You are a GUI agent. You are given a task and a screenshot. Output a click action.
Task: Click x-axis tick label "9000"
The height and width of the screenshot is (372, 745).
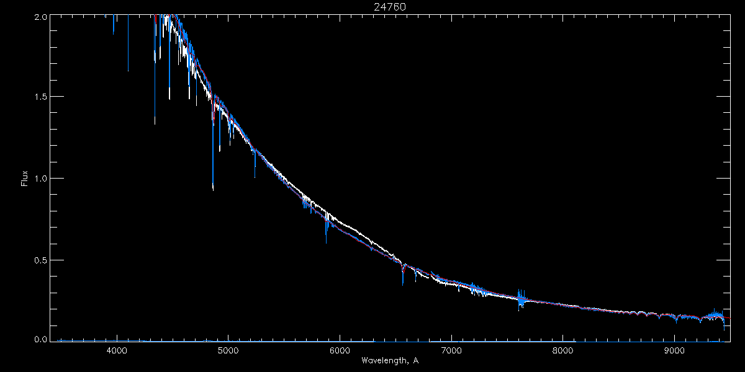(x=675, y=350)
